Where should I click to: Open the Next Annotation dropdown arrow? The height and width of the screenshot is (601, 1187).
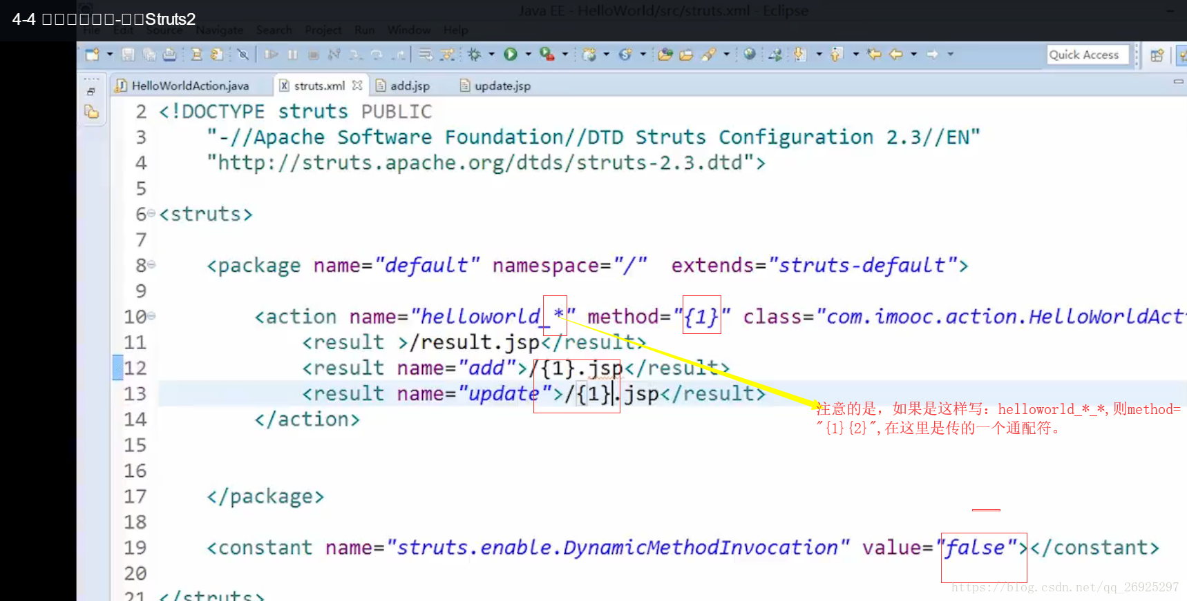819,54
